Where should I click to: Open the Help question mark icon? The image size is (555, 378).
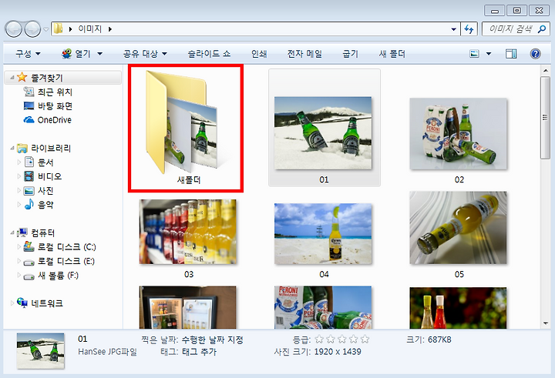[535, 54]
